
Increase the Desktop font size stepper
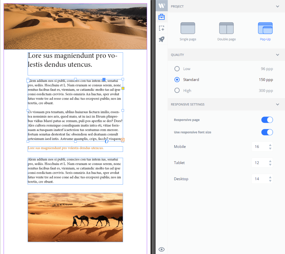pyautogui.click(x=270, y=177)
